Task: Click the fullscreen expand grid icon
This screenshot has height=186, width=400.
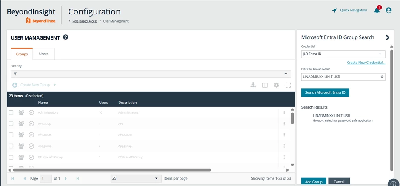Action: click(x=288, y=85)
